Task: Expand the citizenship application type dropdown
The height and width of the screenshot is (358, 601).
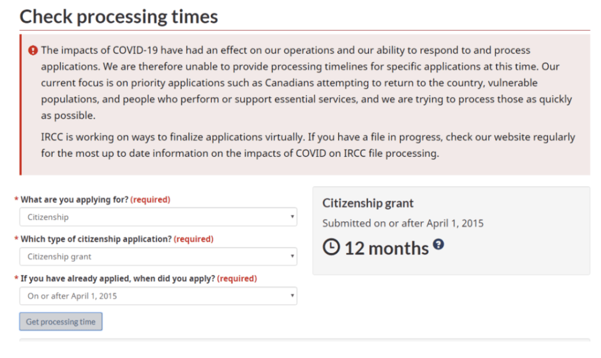Action: coord(158,256)
